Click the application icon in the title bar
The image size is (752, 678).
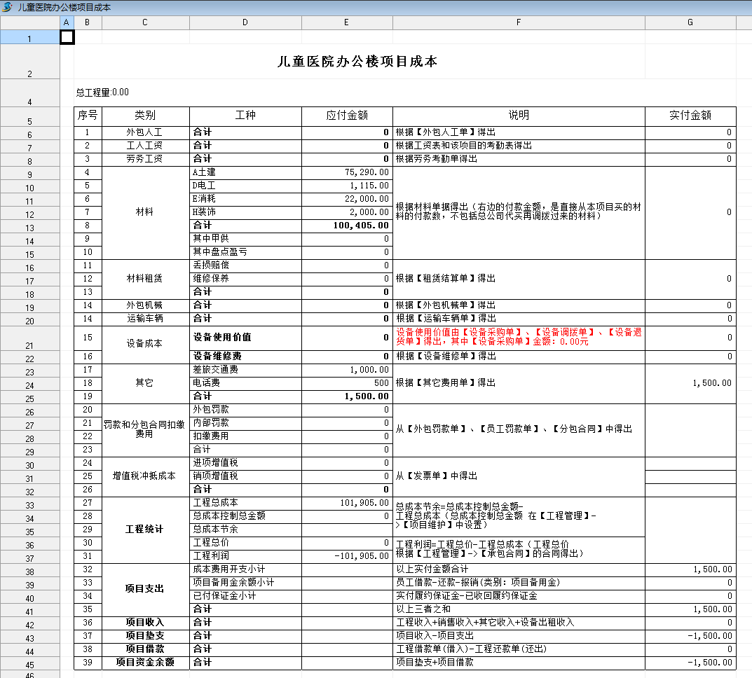point(7,7)
